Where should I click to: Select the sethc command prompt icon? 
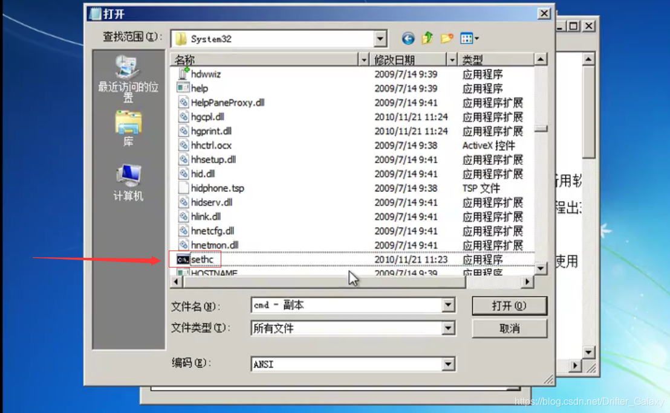(183, 260)
